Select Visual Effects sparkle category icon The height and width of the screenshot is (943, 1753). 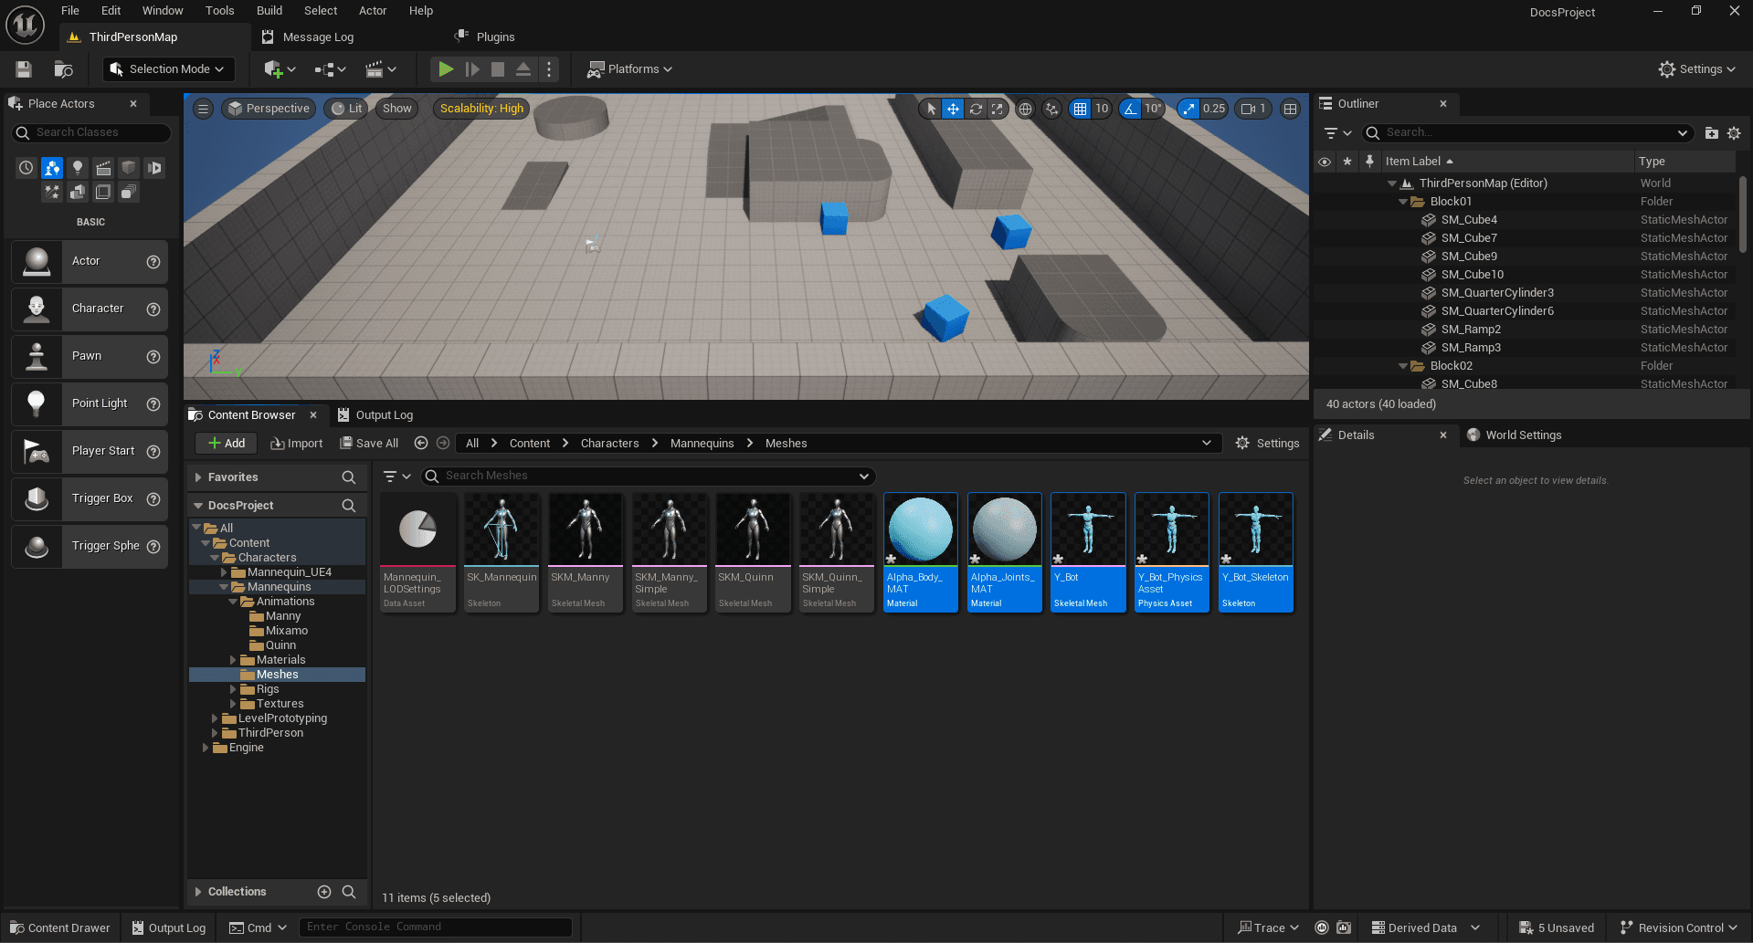pos(52,192)
